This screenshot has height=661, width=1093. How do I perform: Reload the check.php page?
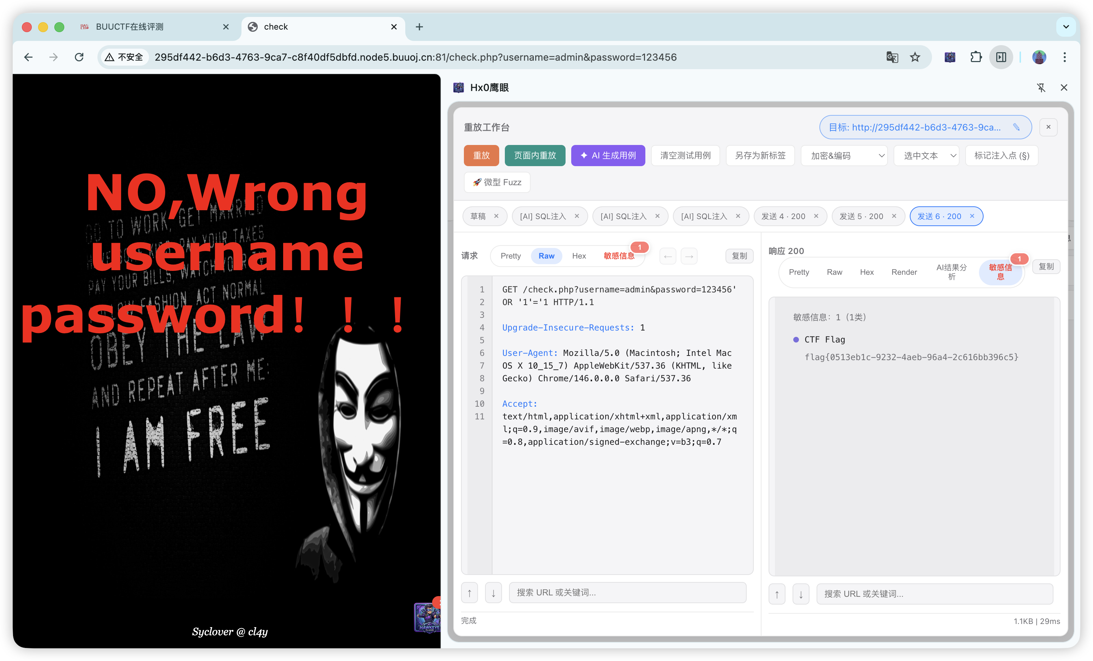(x=79, y=57)
